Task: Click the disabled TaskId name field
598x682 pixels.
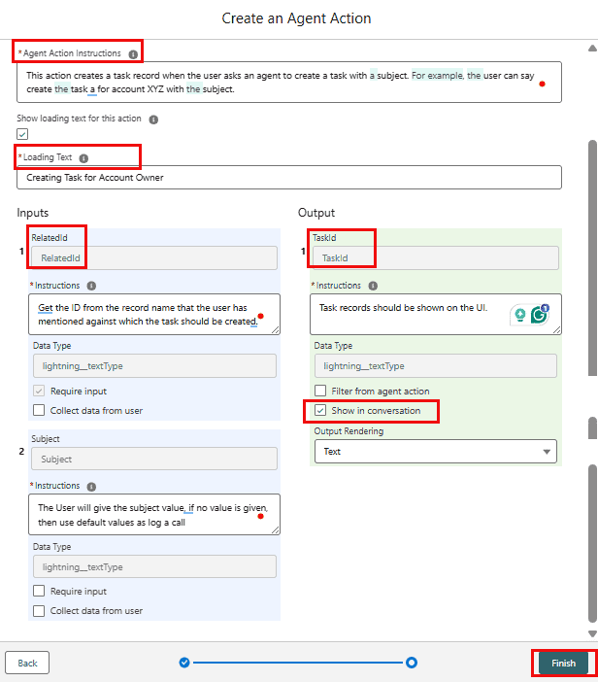Action: pos(436,257)
